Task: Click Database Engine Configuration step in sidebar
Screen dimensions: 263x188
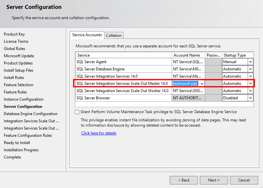Action: tap(31, 114)
